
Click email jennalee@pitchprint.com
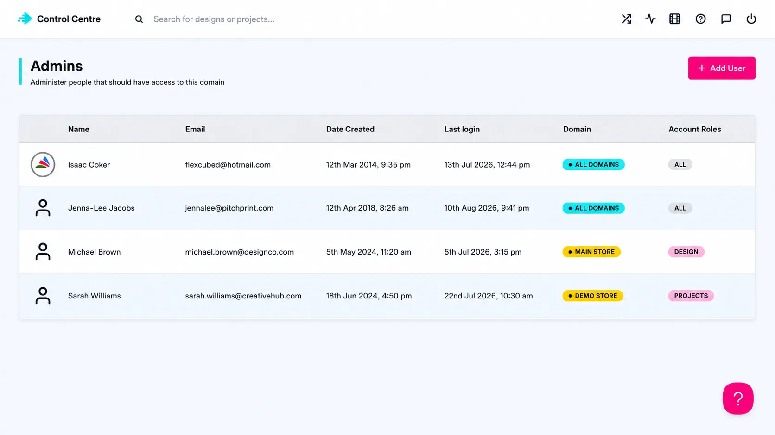coord(229,208)
